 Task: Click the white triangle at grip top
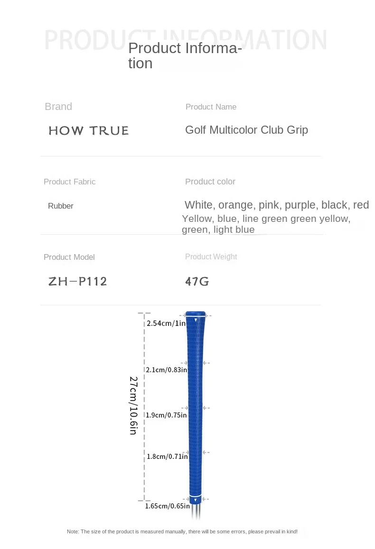coord(196,320)
